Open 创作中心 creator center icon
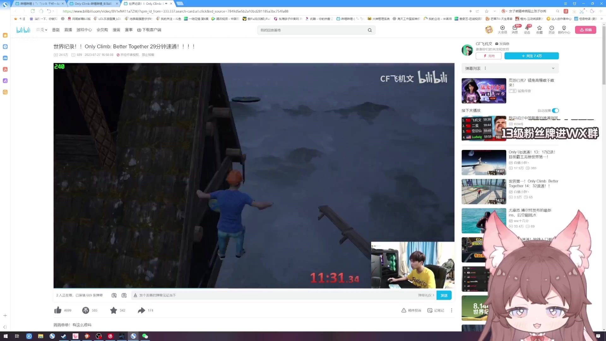Screen dimensions: 606x341 [564, 30]
